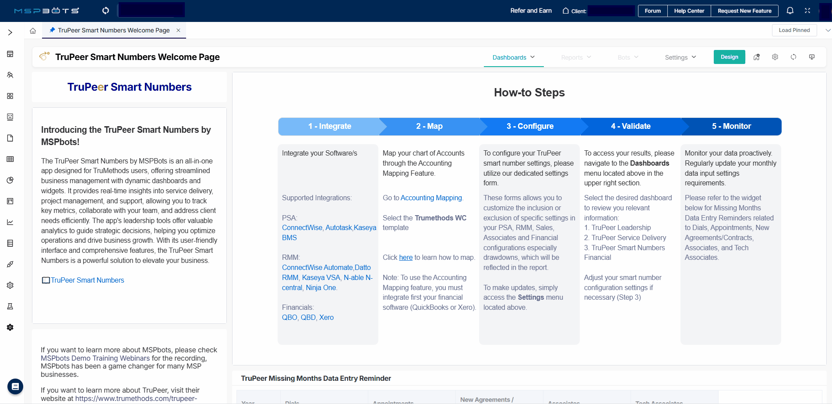
Task: Click the share dashboard icon next to Design
Action: click(757, 57)
